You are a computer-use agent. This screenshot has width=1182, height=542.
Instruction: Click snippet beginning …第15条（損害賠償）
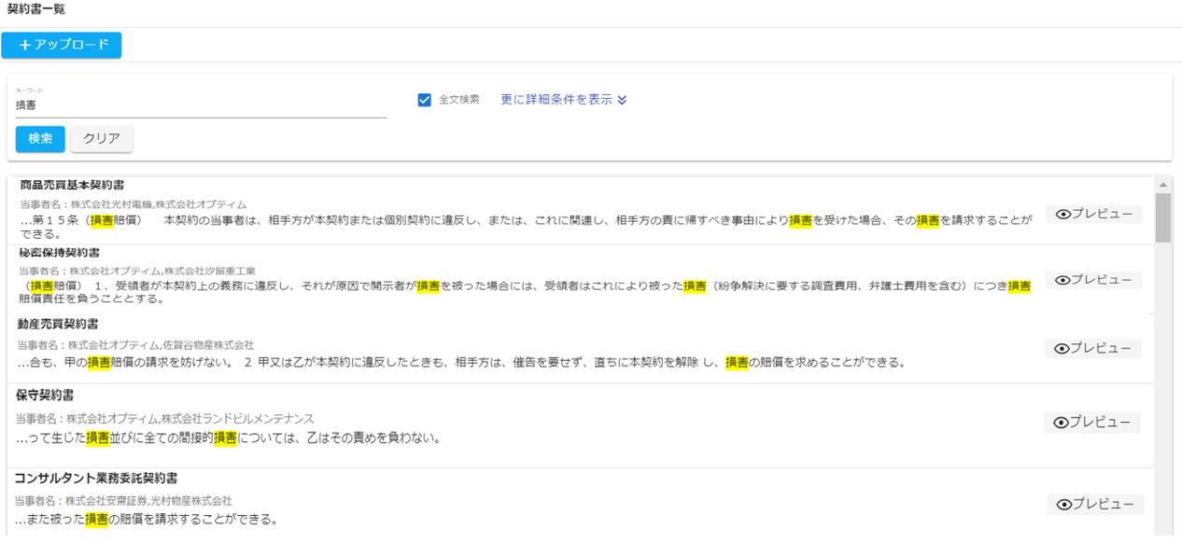[x=526, y=227]
